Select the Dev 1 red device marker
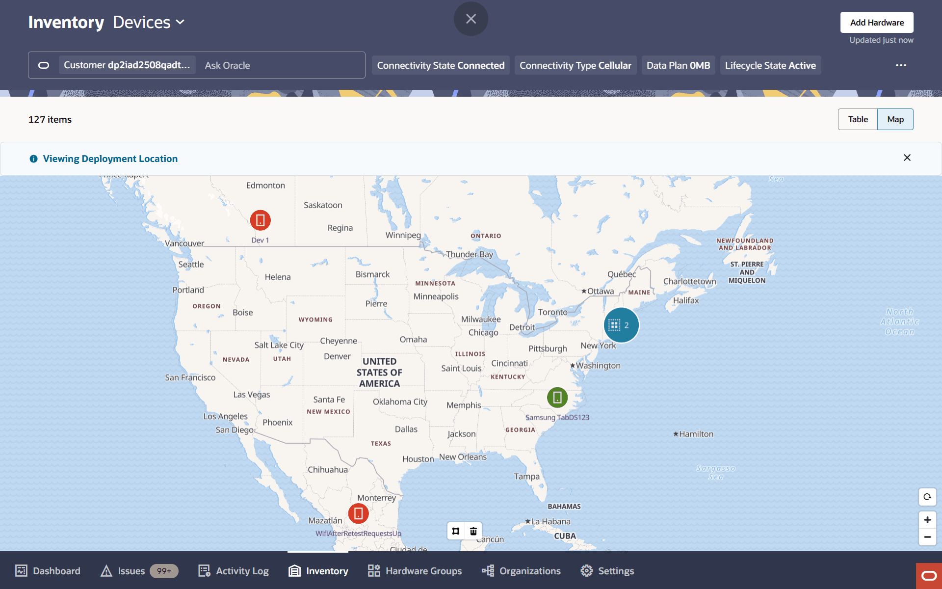The width and height of the screenshot is (942, 589). [261, 220]
